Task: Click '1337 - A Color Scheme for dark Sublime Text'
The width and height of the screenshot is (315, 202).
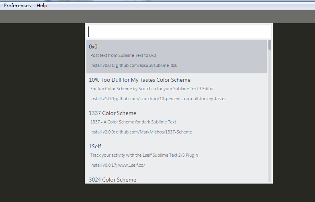Action: coord(133,122)
